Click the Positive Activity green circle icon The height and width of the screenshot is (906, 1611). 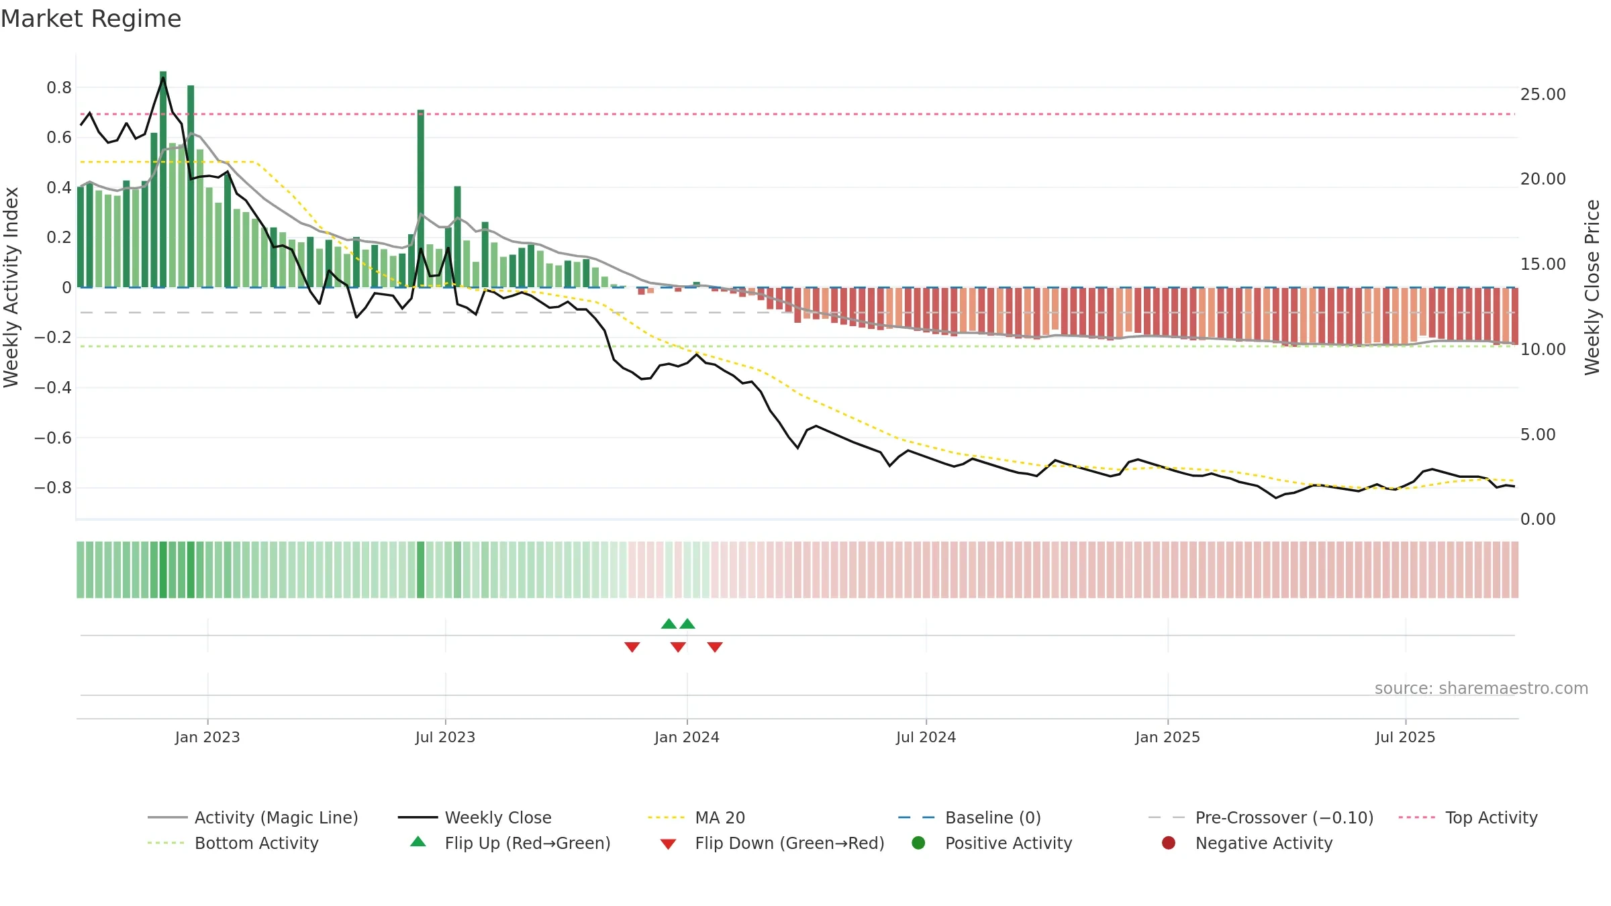pos(918,842)
